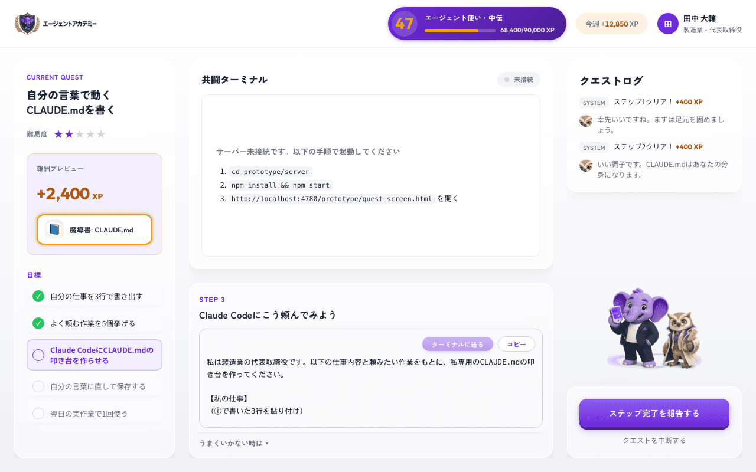Click owl avatar beside いい調子です message
The width and height of the screenshot is (756, 472).
(x=586, y=165)
